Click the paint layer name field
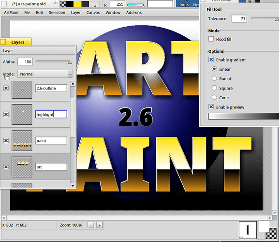This screenshot has height=242, width=279. [51, 141]
